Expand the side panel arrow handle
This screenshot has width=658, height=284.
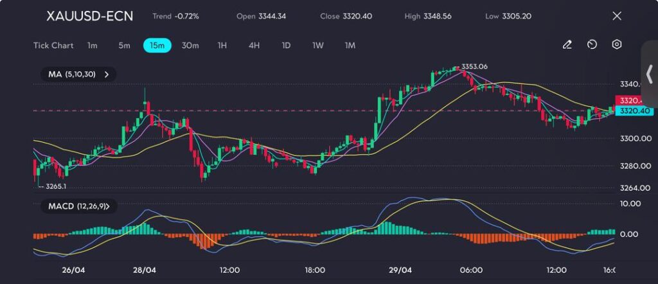[649, 74]
